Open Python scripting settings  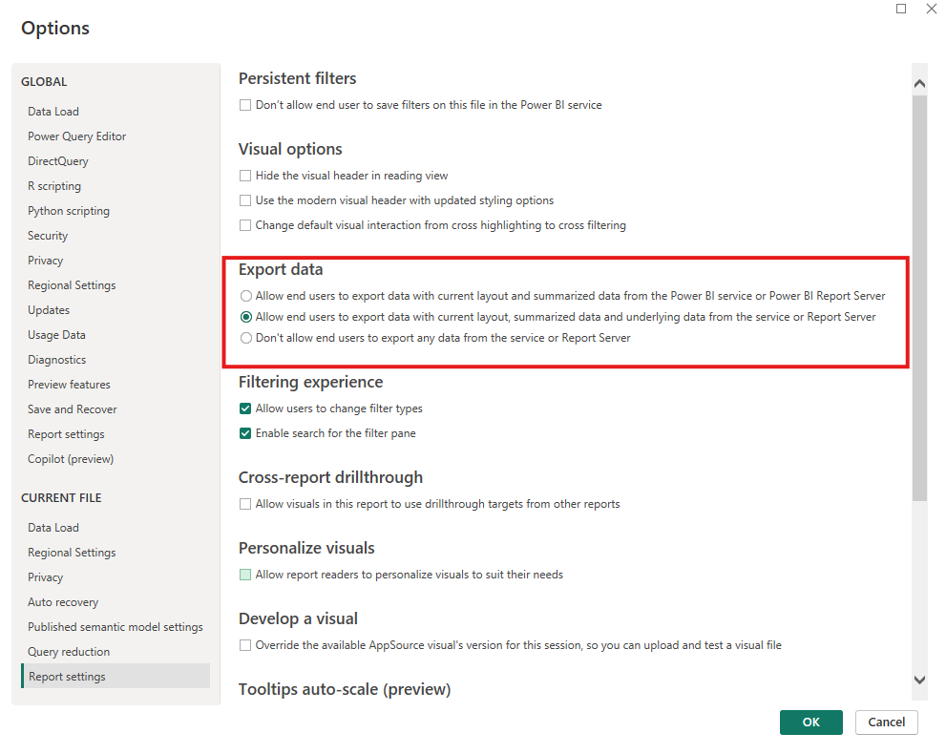[69, 211]
